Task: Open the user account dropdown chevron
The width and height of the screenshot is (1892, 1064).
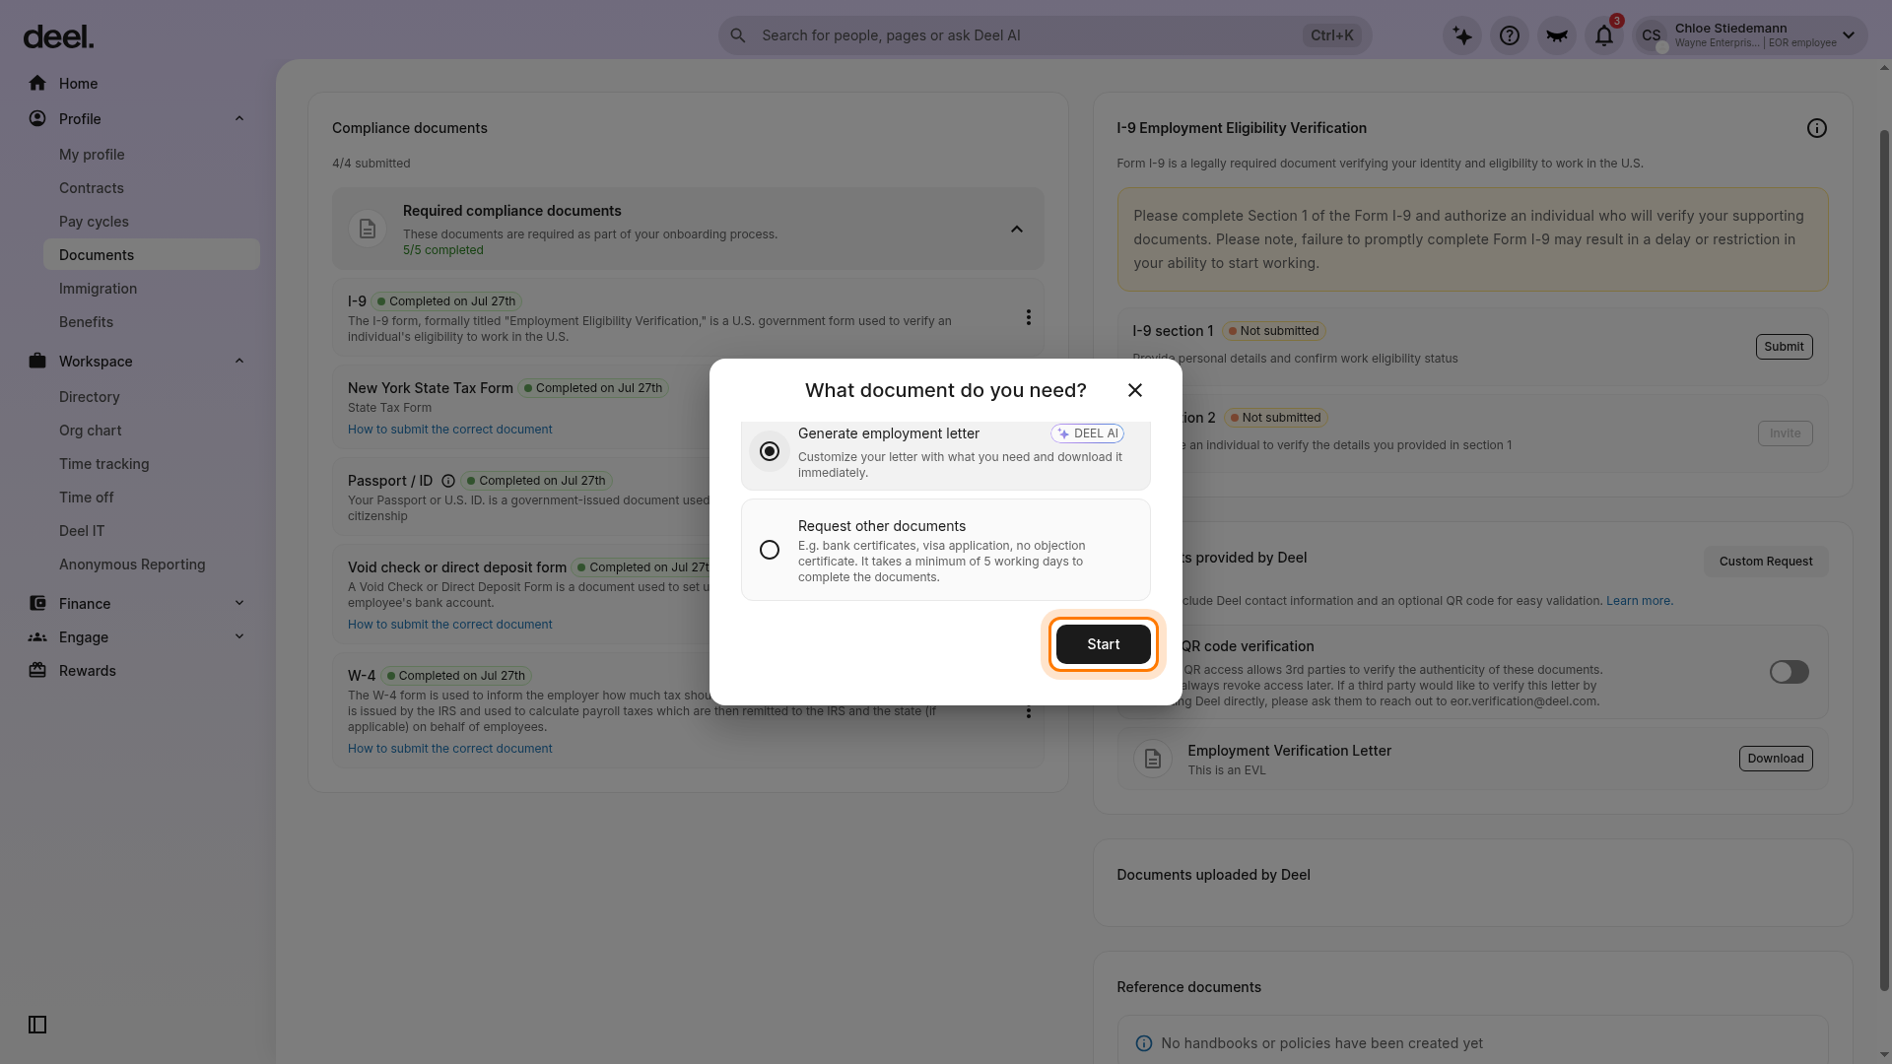Action: coord(1849,35)
